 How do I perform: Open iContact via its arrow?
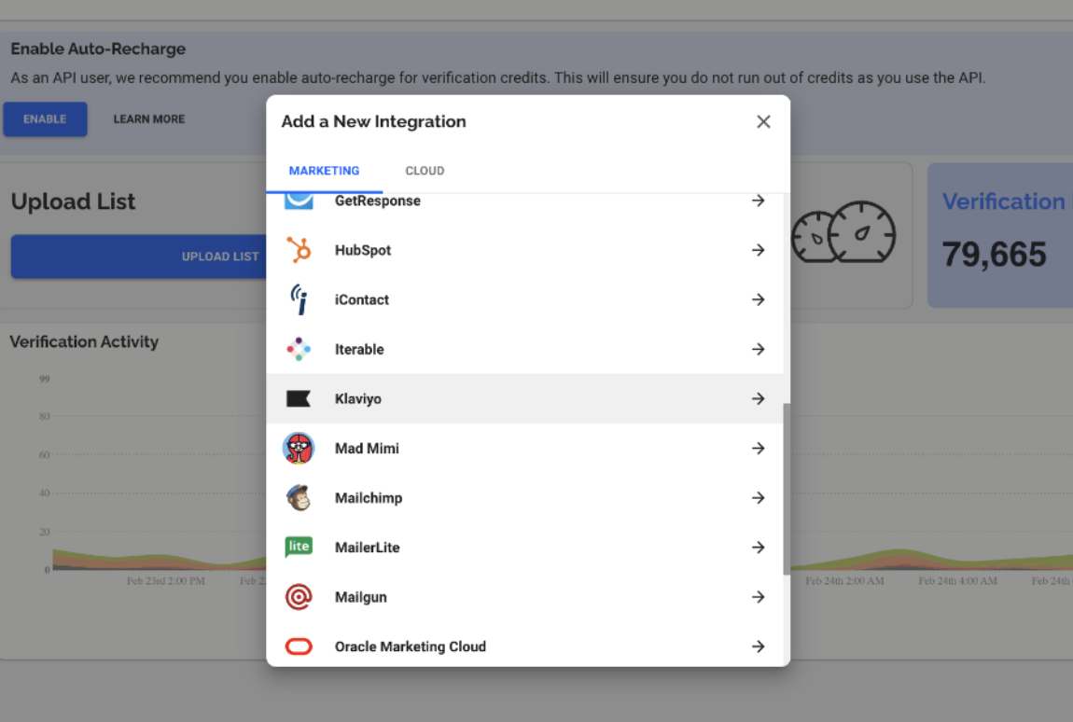point(759,299)
